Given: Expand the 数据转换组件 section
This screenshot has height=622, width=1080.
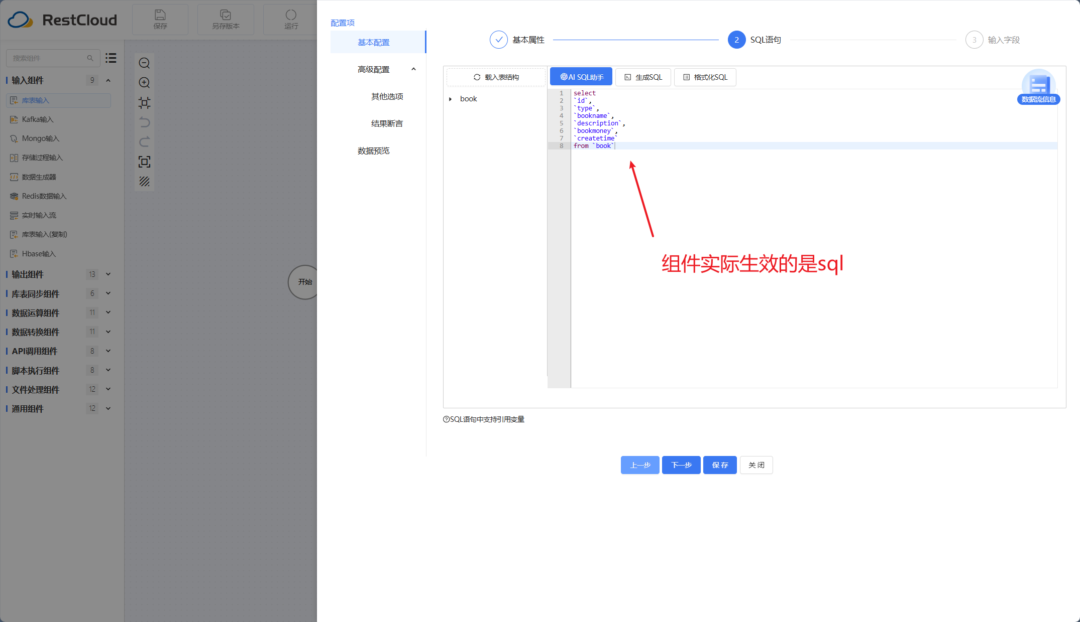Looking at the screenshot, I should (x=108, y=332).
